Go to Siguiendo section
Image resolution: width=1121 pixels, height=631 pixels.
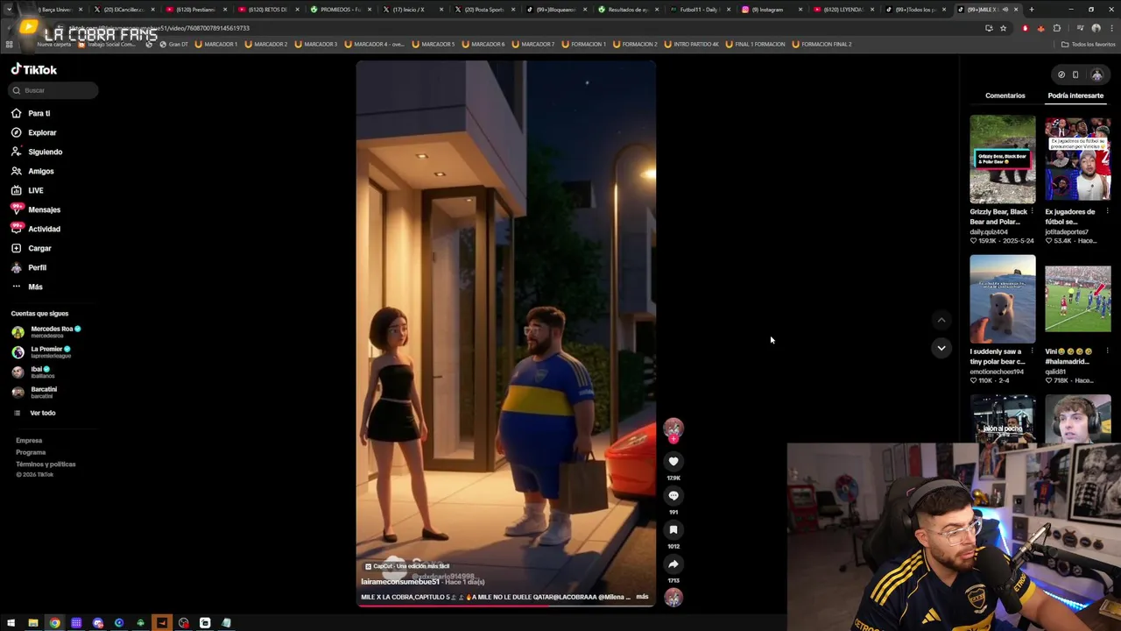36,152
